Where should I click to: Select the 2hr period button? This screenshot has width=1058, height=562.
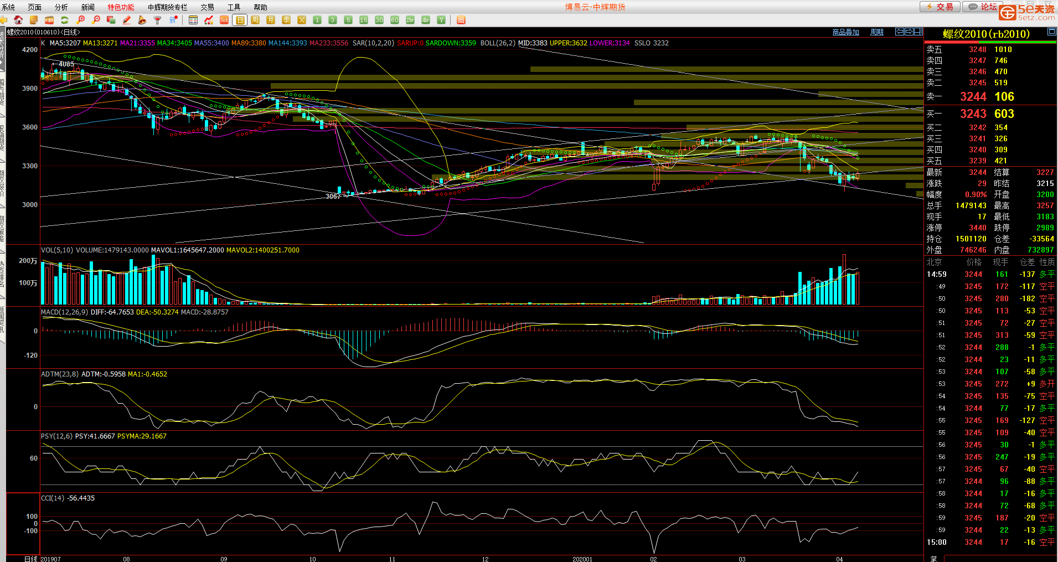point(410,20)
